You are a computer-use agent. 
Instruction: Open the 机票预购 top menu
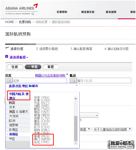tap(62, 12)
